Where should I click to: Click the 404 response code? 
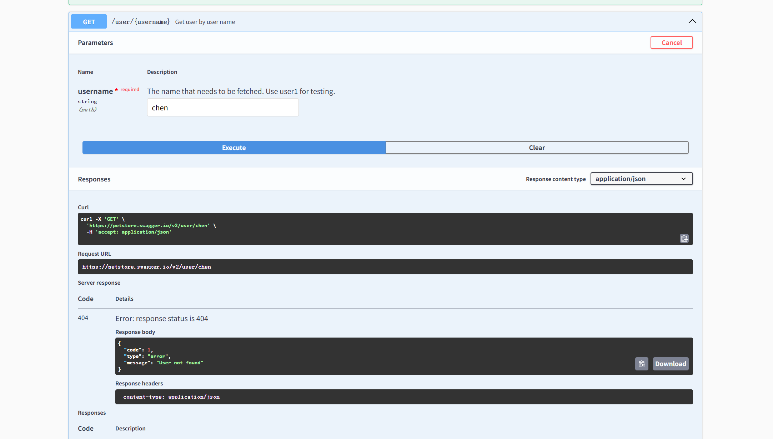pos(83,318)
